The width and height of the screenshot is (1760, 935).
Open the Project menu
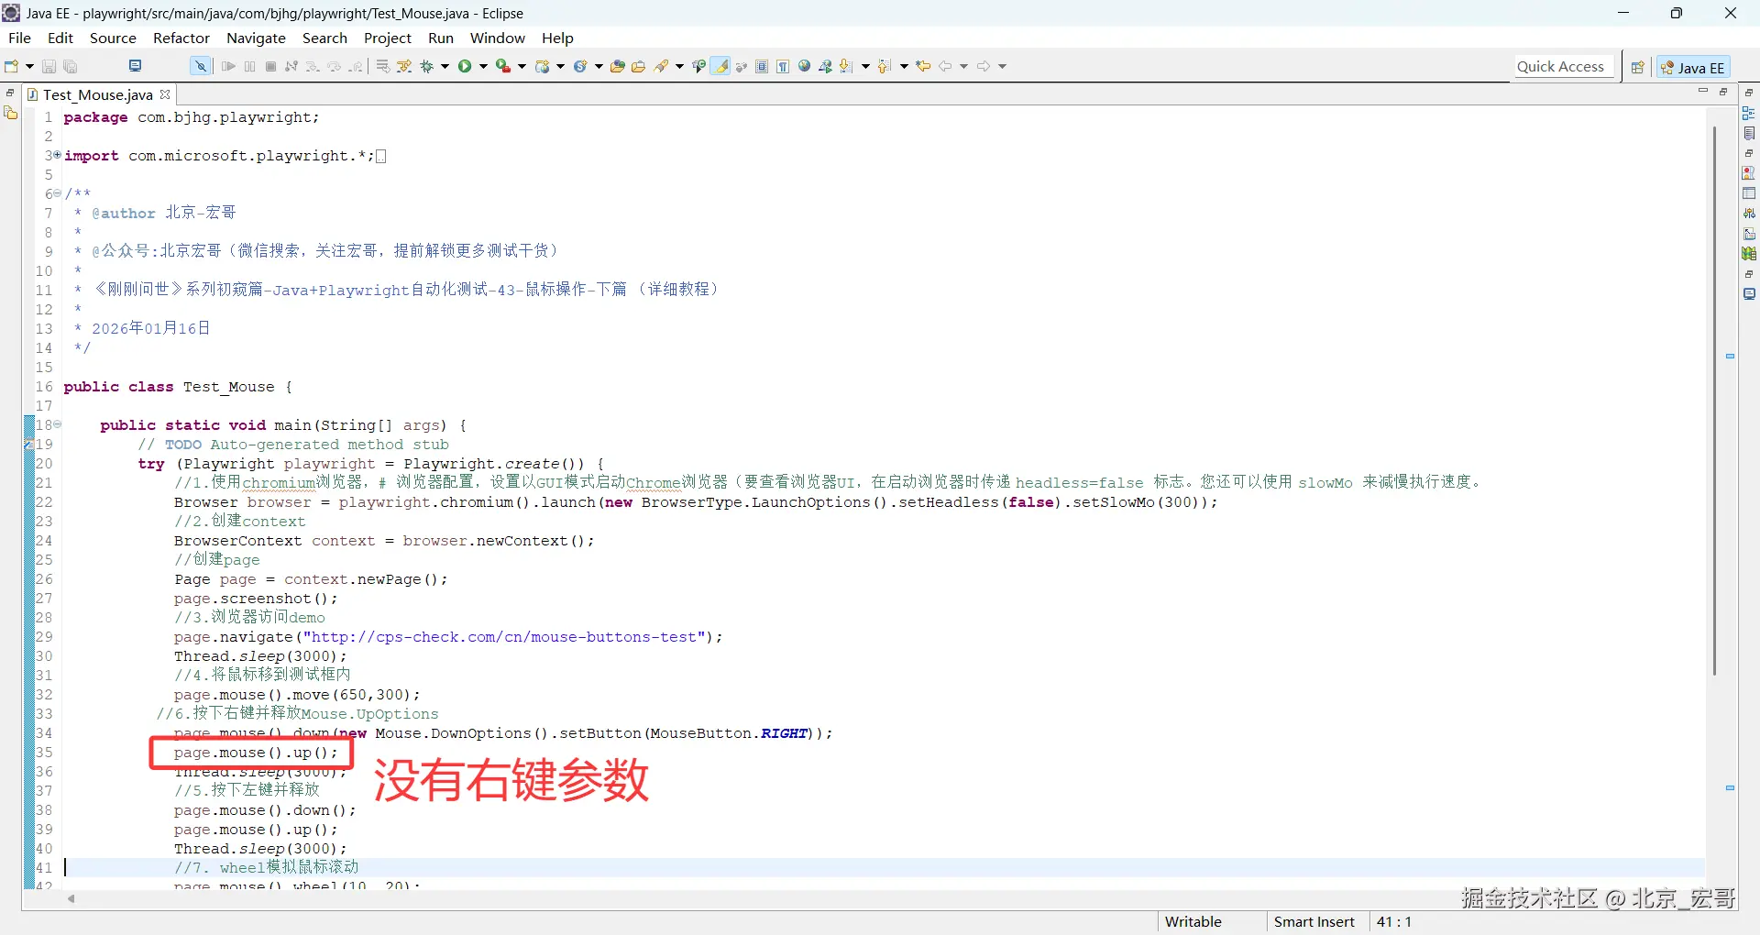(x=388, y=38)
